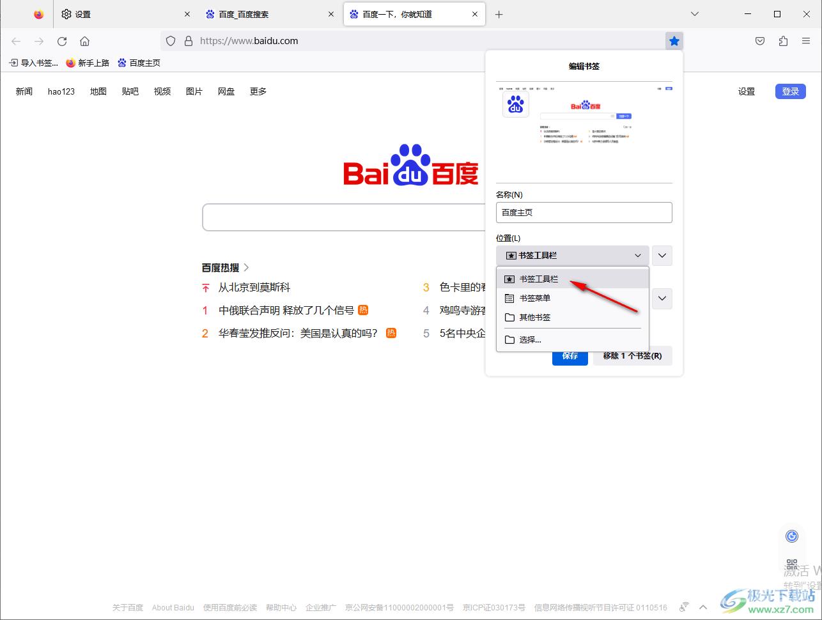822x620 pixels.
Task: Click the shield tracking protection icon
Action: coord(171,41)
